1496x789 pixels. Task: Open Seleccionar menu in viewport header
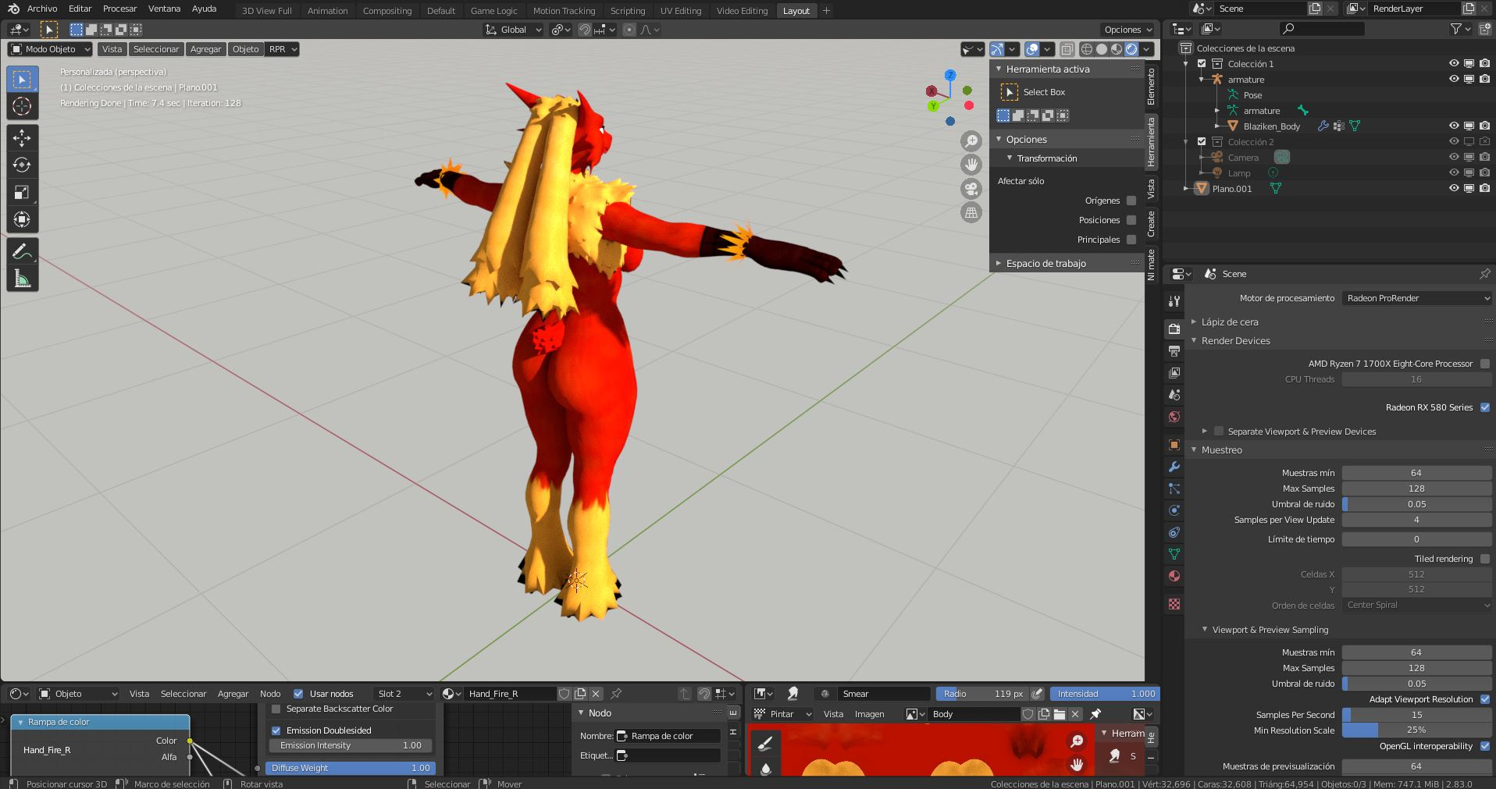tap(156, 49)
